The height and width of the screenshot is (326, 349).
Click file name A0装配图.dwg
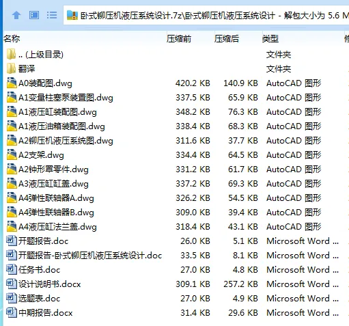45,83
